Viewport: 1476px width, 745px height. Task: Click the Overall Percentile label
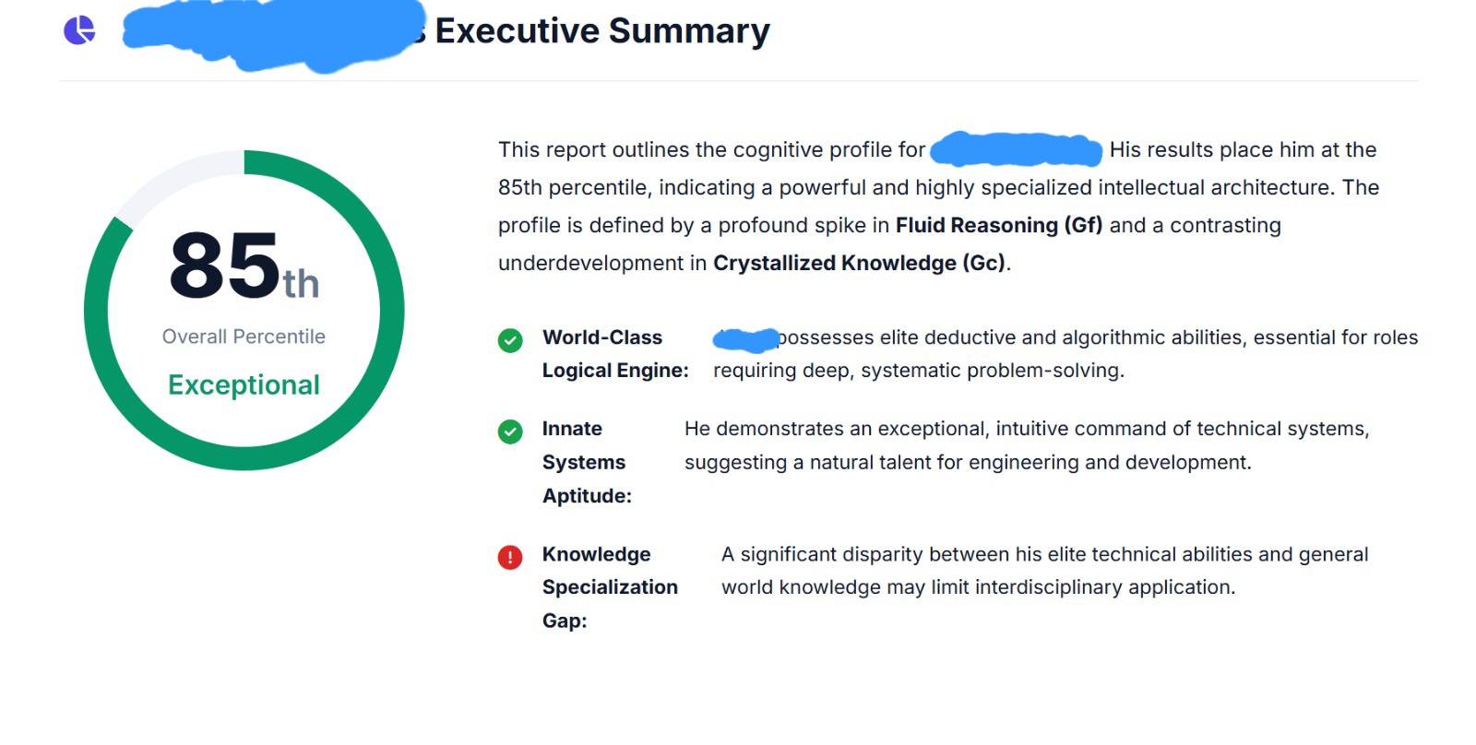(x=244, y=337)
